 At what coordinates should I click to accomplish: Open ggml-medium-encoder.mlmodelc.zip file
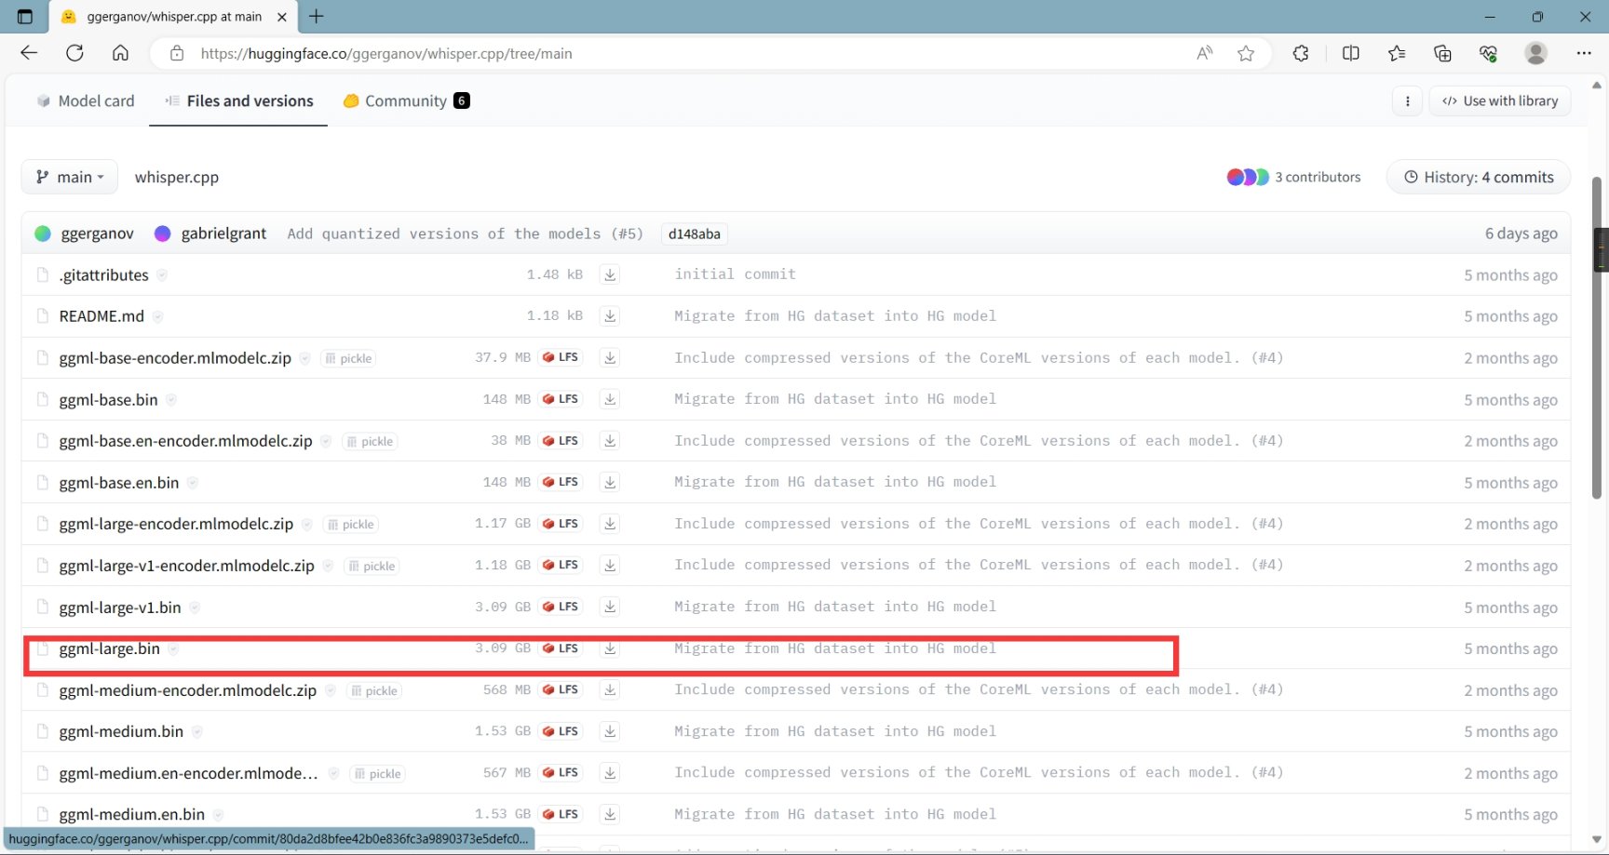click(x=187, y=689)
